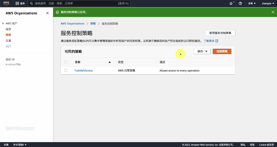Open the zhangxia account menu

pyautogui.click(x=268, y=3)
